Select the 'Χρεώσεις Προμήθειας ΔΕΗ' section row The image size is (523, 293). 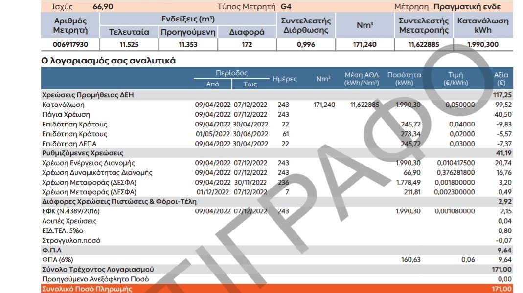coord(277,95)
